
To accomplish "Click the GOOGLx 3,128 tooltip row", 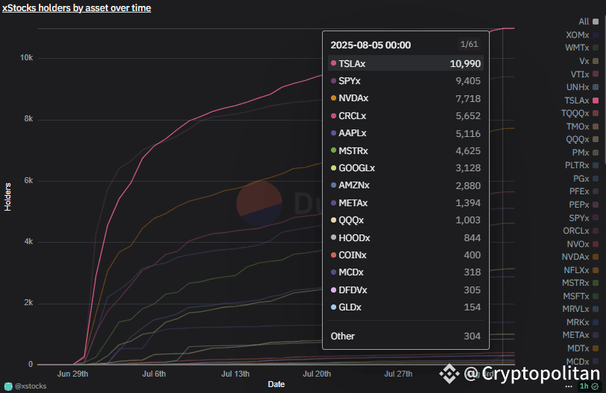I will [405, 168].
